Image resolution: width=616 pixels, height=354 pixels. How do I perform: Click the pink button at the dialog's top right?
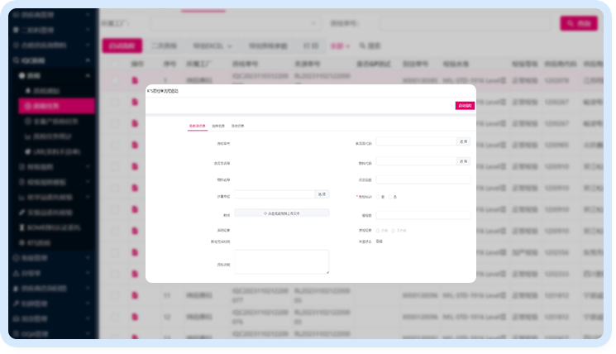[x=464, y=106]
